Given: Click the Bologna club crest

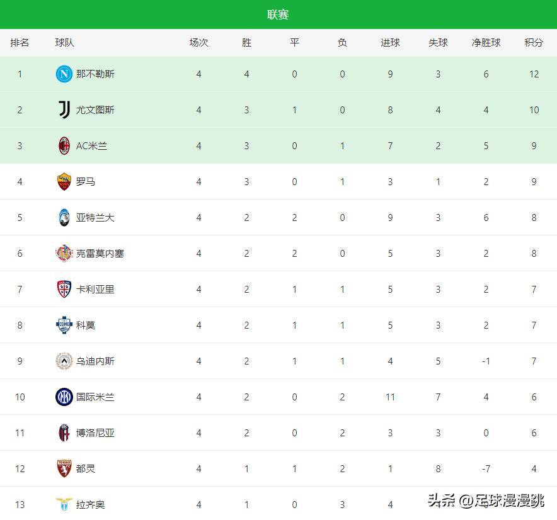Looking at the screenshot, I should click(64, 433).
